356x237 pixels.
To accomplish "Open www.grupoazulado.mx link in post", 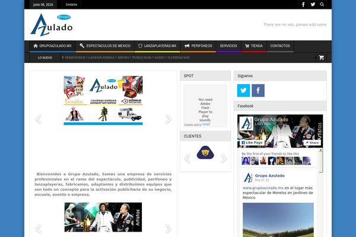I will pos(263,188).
